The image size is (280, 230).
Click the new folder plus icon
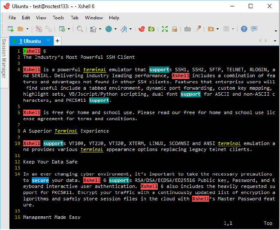(211, 29)
